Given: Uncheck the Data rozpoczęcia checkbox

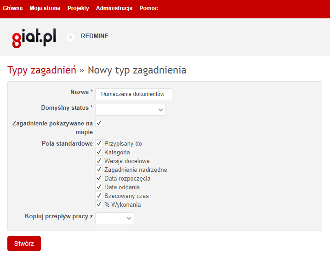Looking at the screenshot, I should pyautogui.click(x=99, y=178).
